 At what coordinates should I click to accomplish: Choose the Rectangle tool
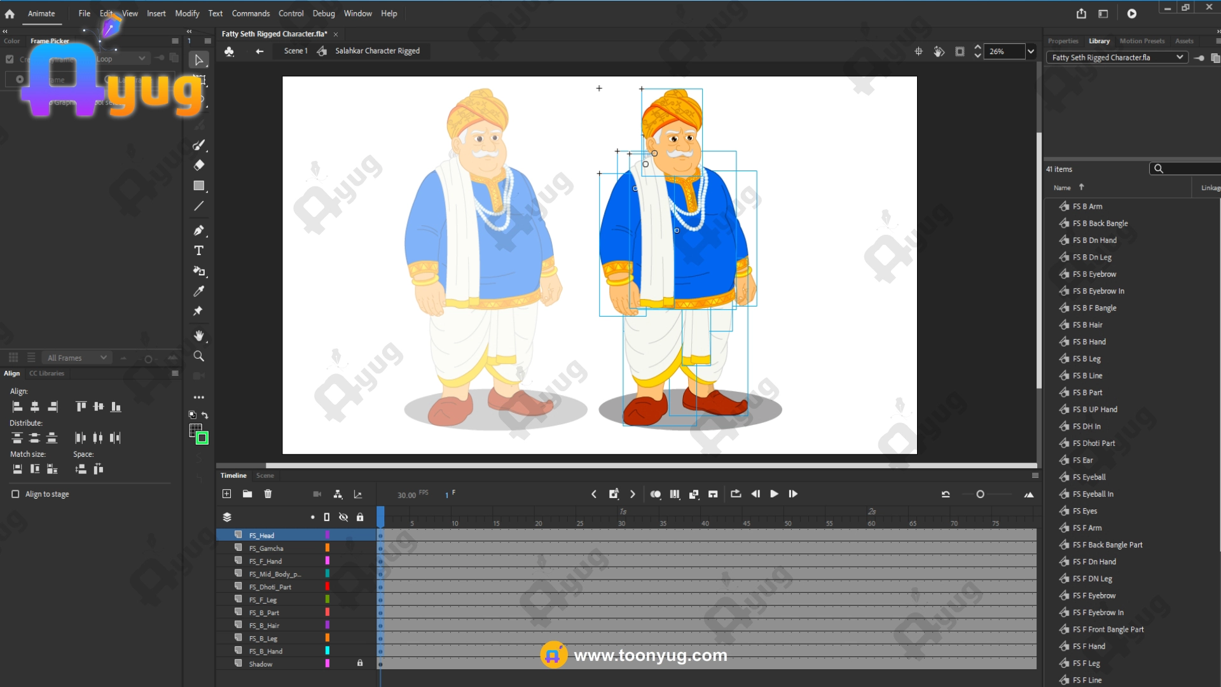(198, 186)
